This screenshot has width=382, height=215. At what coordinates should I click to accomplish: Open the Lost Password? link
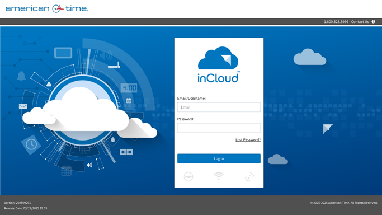coord(248,139)
